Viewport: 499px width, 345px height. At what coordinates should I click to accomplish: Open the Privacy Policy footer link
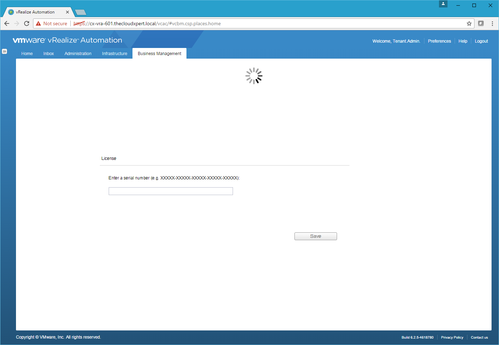pos(452,338)
